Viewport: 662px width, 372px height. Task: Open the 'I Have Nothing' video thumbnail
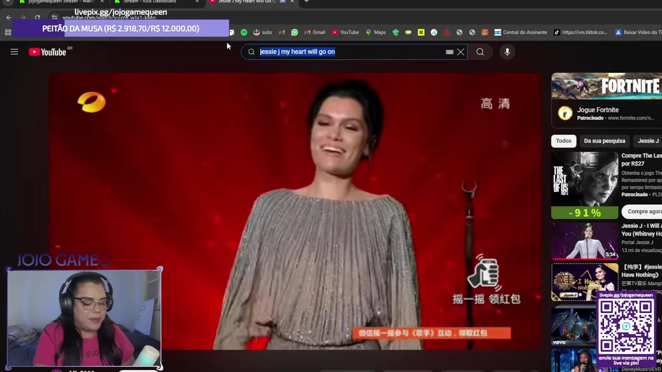coord(585,282)
